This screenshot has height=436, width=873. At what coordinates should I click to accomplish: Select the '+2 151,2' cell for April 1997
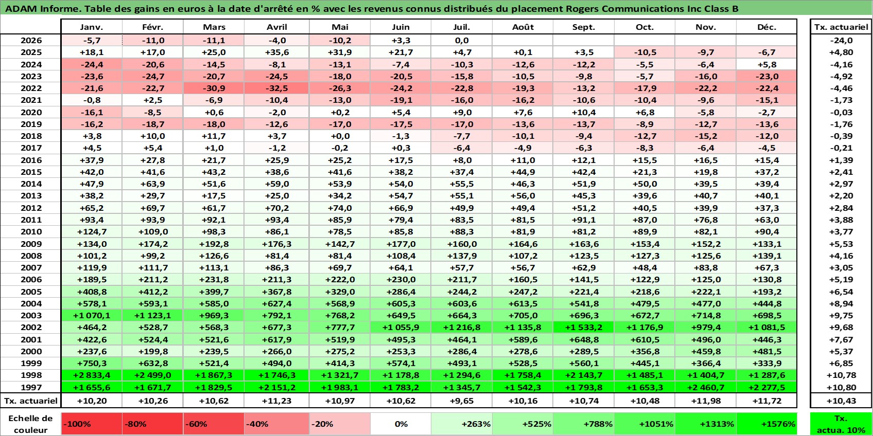coord(276,387)
